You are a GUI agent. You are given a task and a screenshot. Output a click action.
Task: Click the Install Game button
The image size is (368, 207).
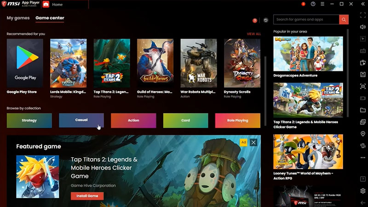(87, 196)
